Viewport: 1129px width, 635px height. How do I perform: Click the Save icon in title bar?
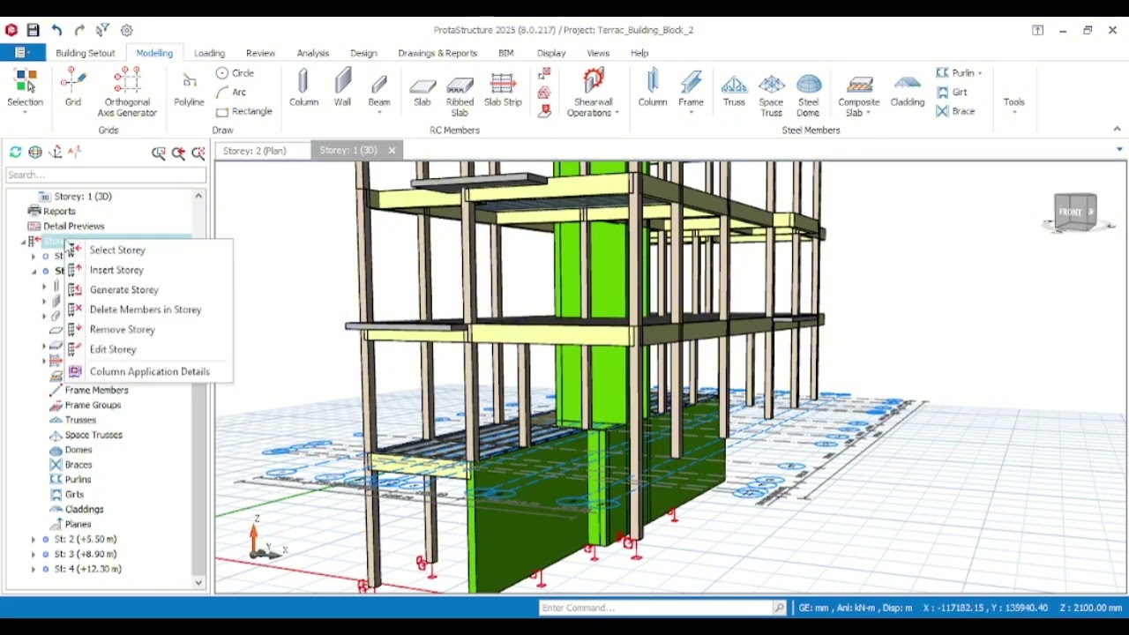pyautogui.click(x=33, y=30)
